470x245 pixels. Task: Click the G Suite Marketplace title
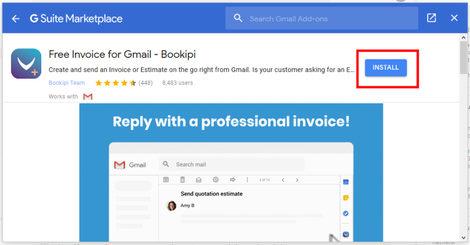pyautogui.click(x=76, y=19)
